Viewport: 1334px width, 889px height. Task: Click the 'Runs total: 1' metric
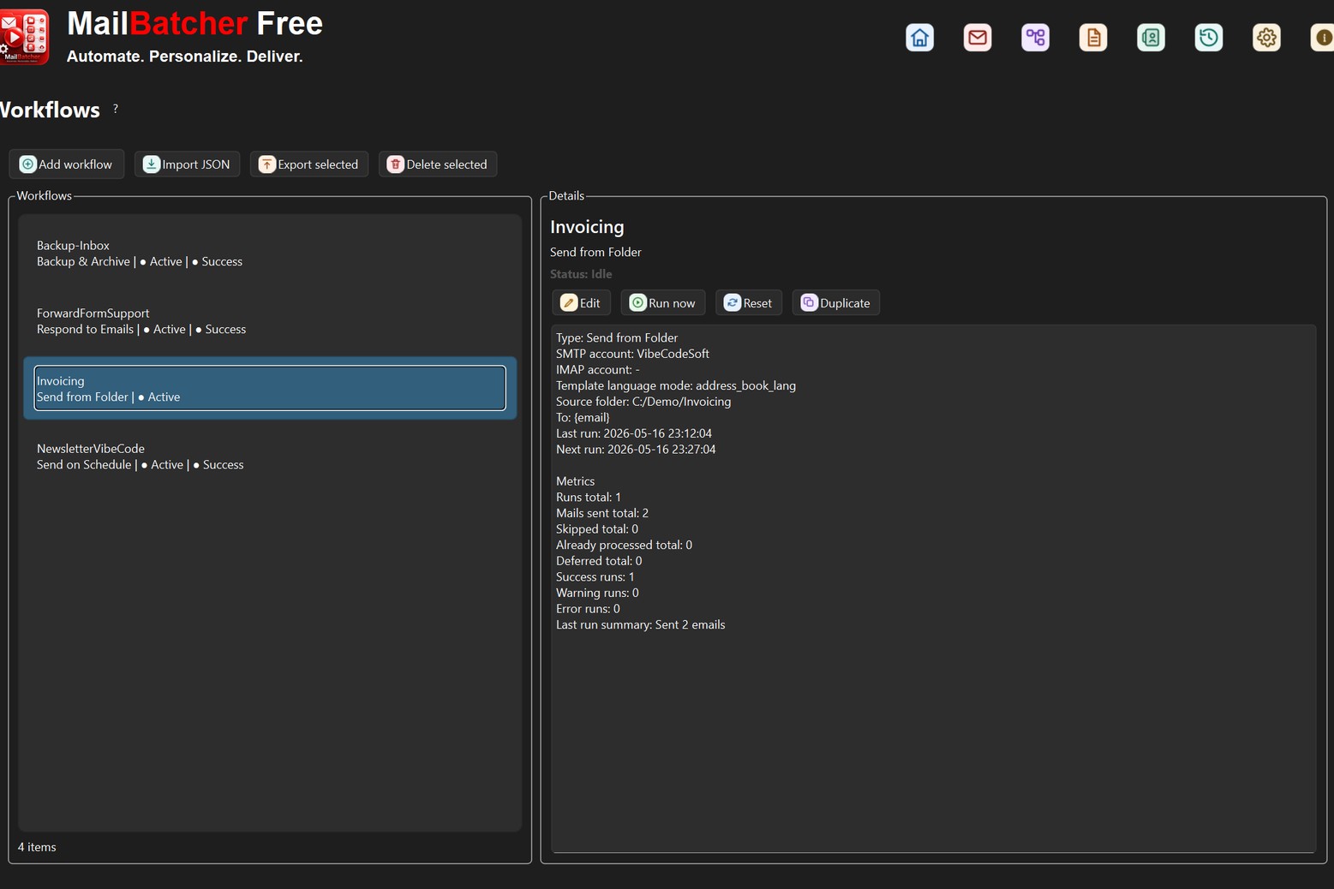[589, 498]
